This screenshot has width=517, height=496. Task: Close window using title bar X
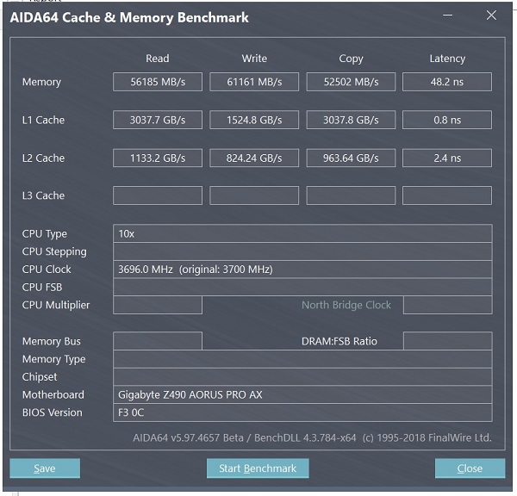click(x=492, y=15)
